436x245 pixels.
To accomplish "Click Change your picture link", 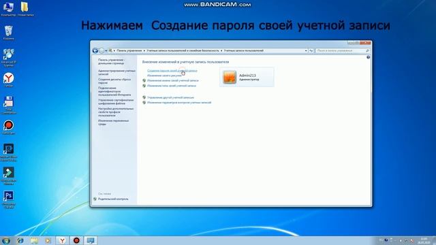I will click(164, 76).
